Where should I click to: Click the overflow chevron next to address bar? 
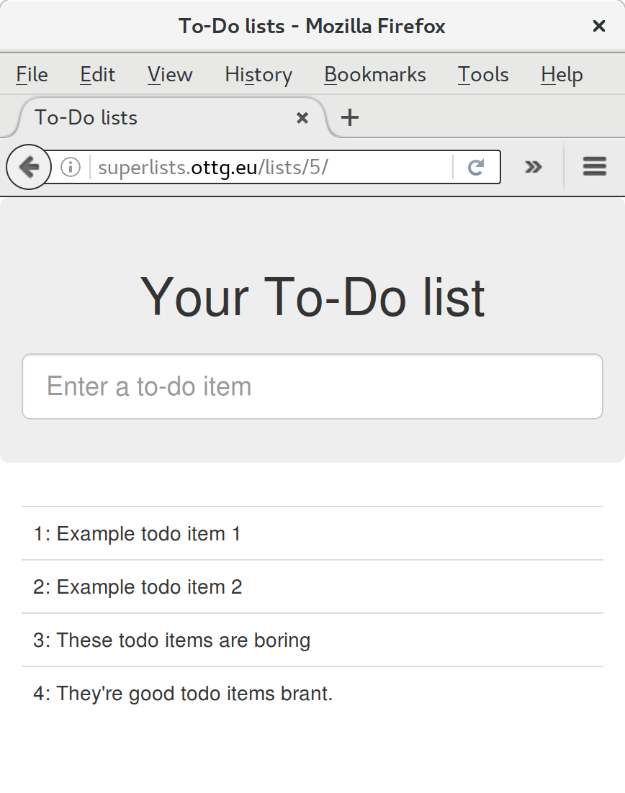(534, 166)
